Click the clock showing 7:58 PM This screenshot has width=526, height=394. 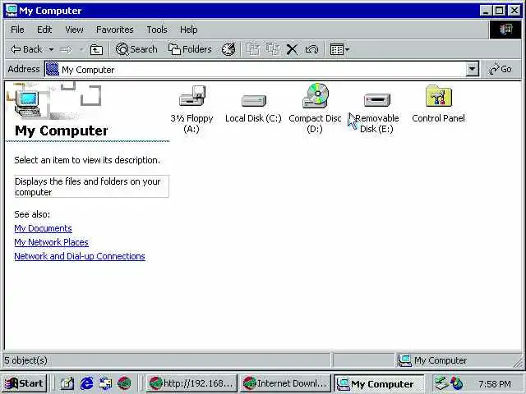pos(495,384)
